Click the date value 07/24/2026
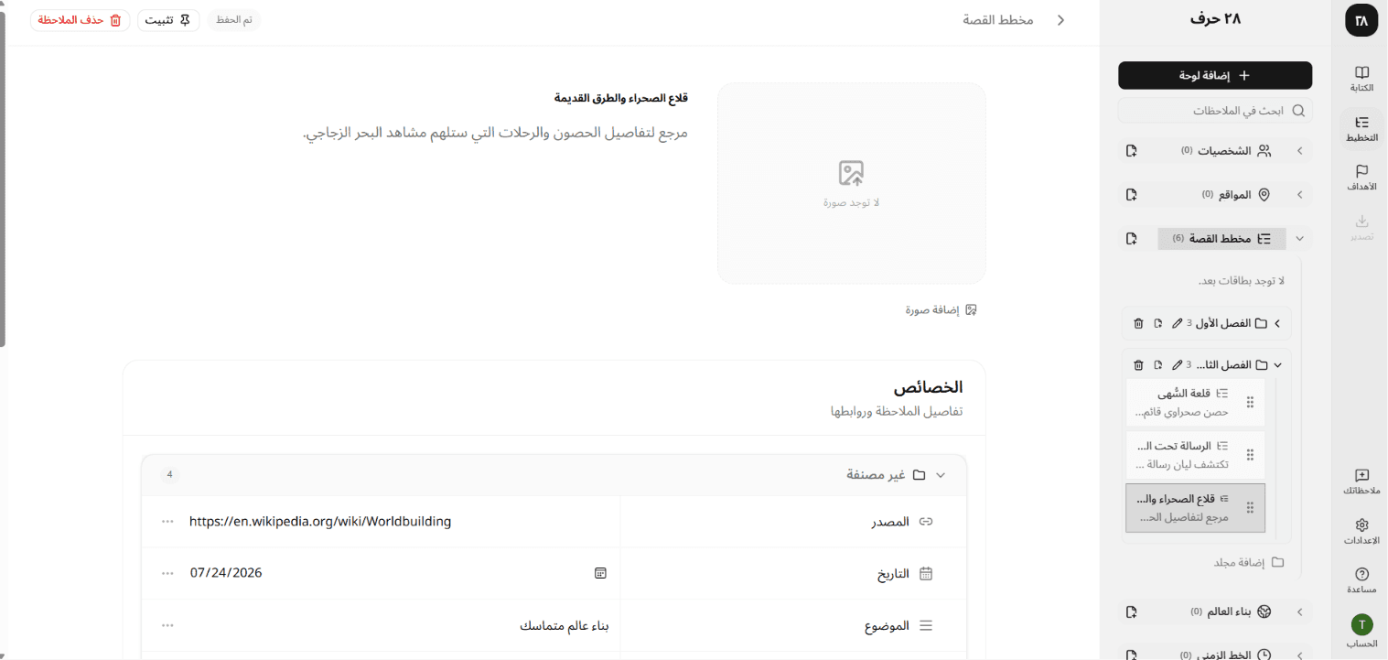1388x660 pixels. [x=226, y=573]
